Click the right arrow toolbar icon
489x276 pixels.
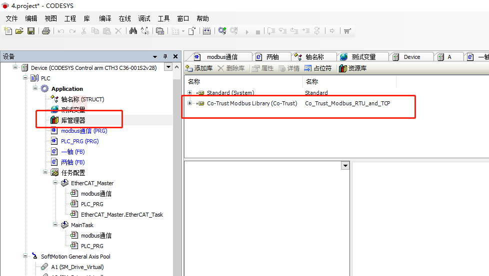pyautogui.click(x=332, y=31)
